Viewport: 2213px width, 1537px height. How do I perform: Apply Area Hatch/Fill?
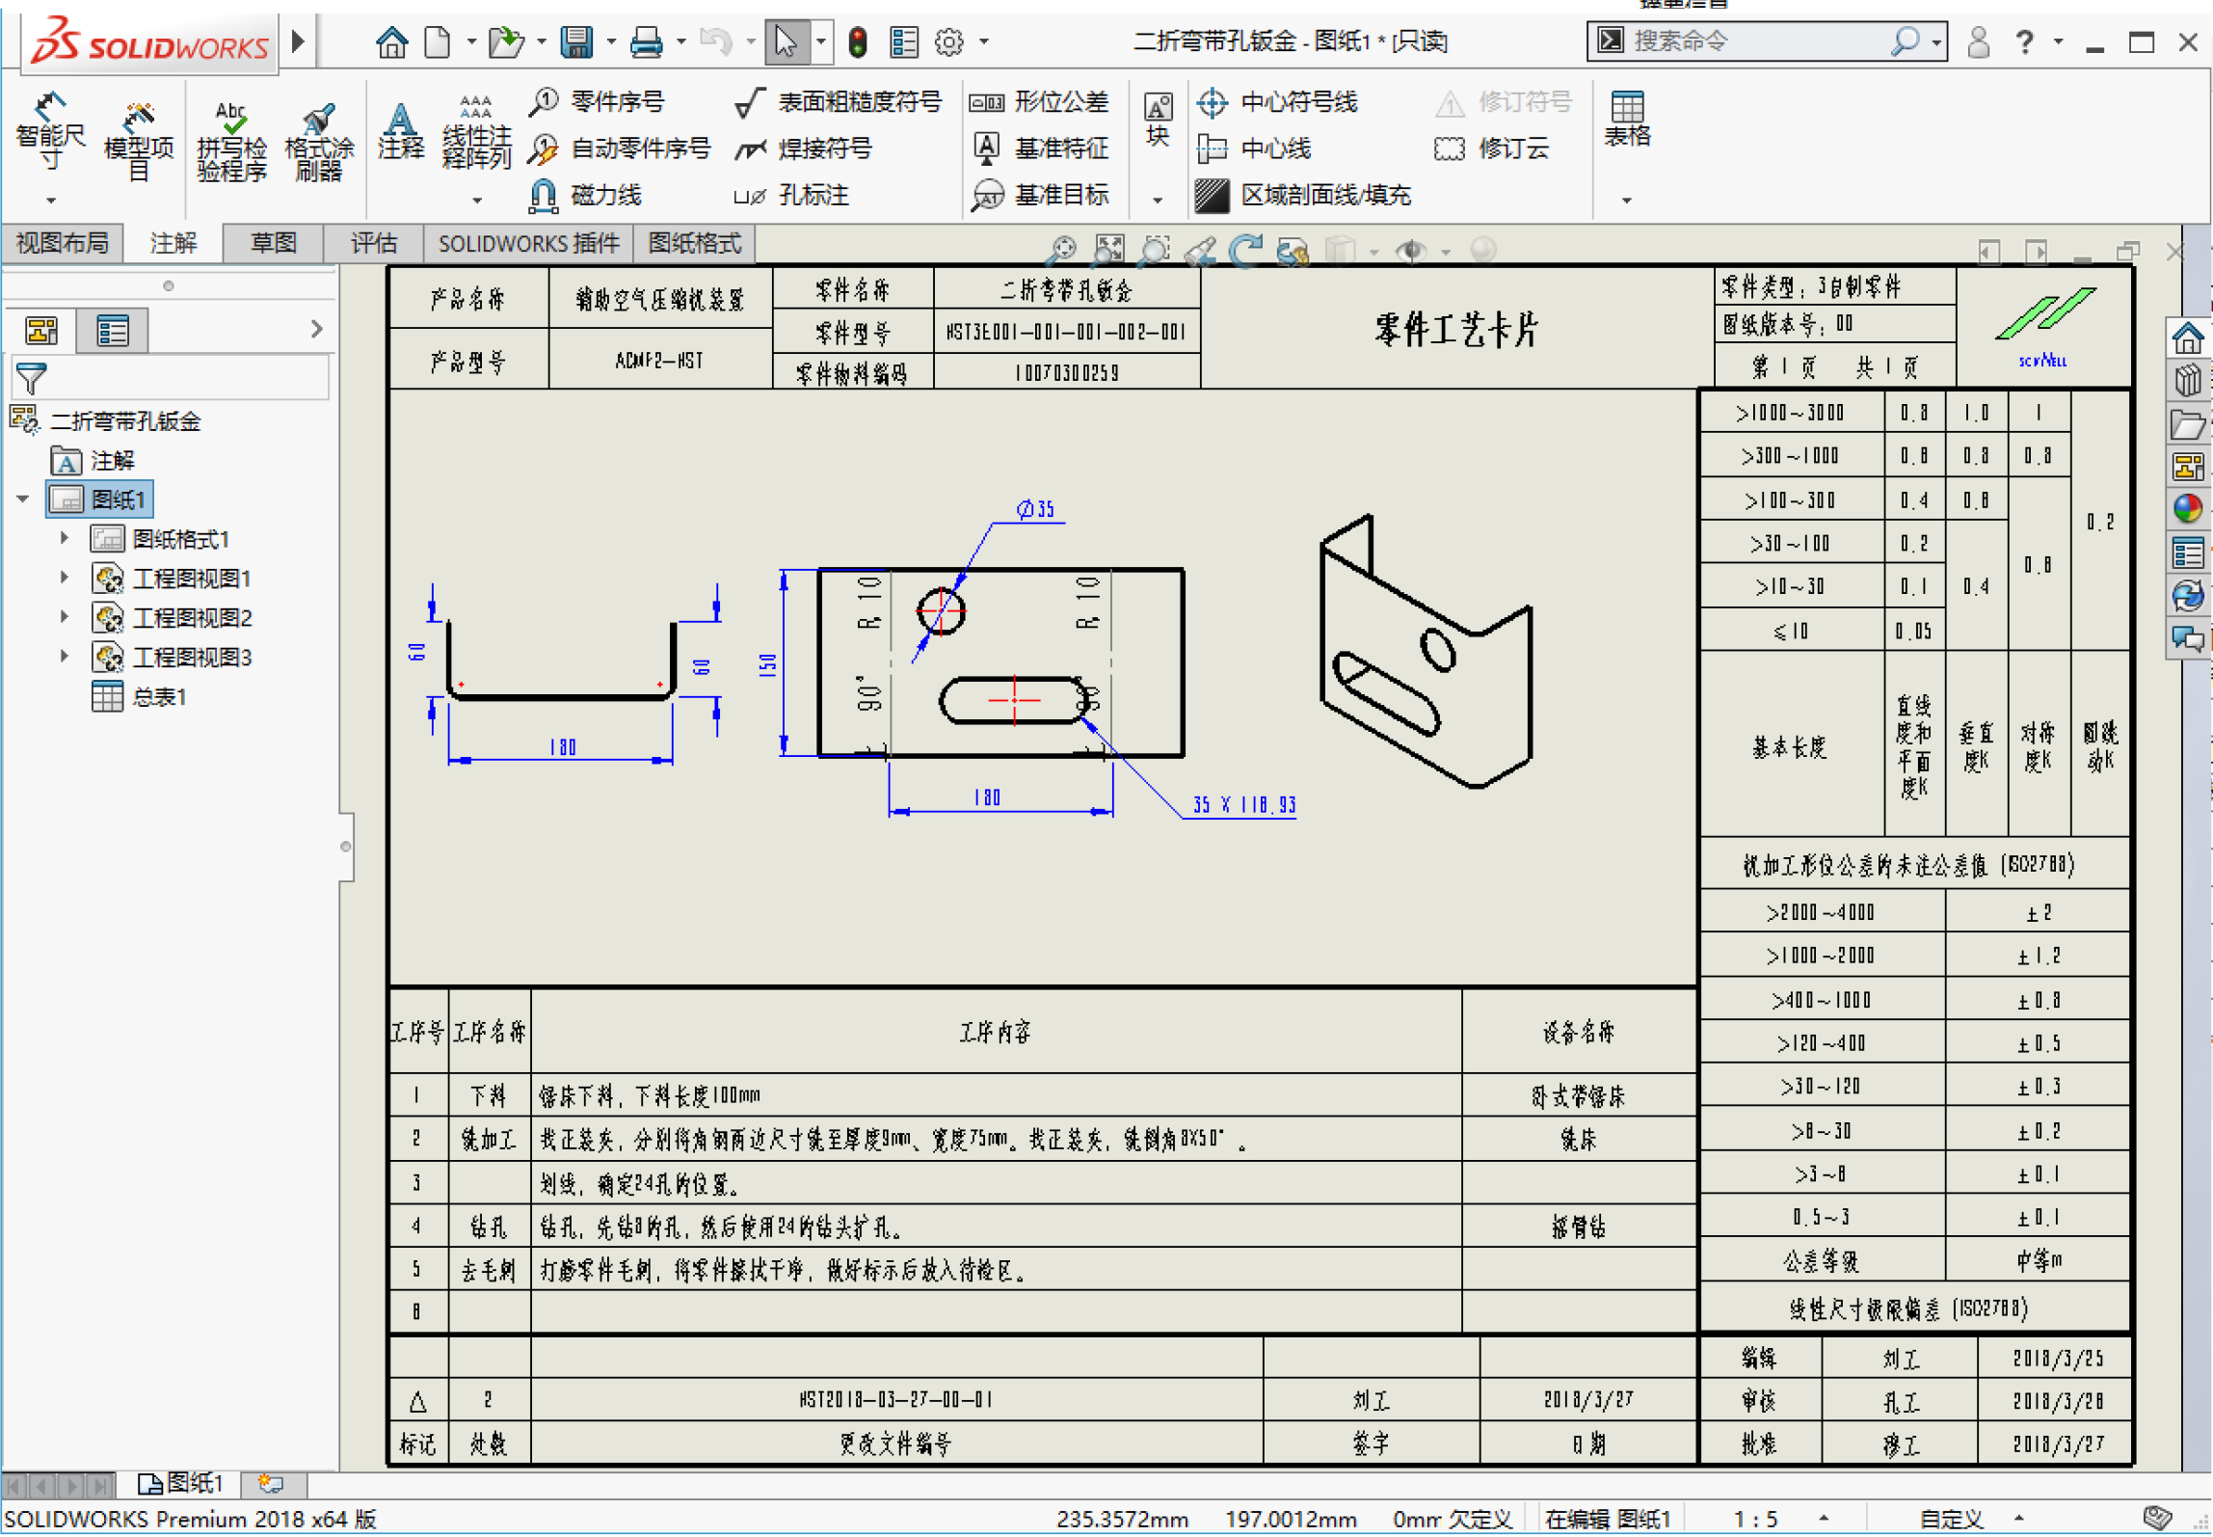1303,196
